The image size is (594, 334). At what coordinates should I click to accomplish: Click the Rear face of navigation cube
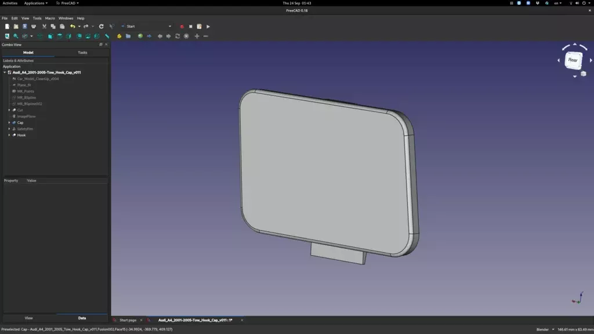[x=573, y=60]
